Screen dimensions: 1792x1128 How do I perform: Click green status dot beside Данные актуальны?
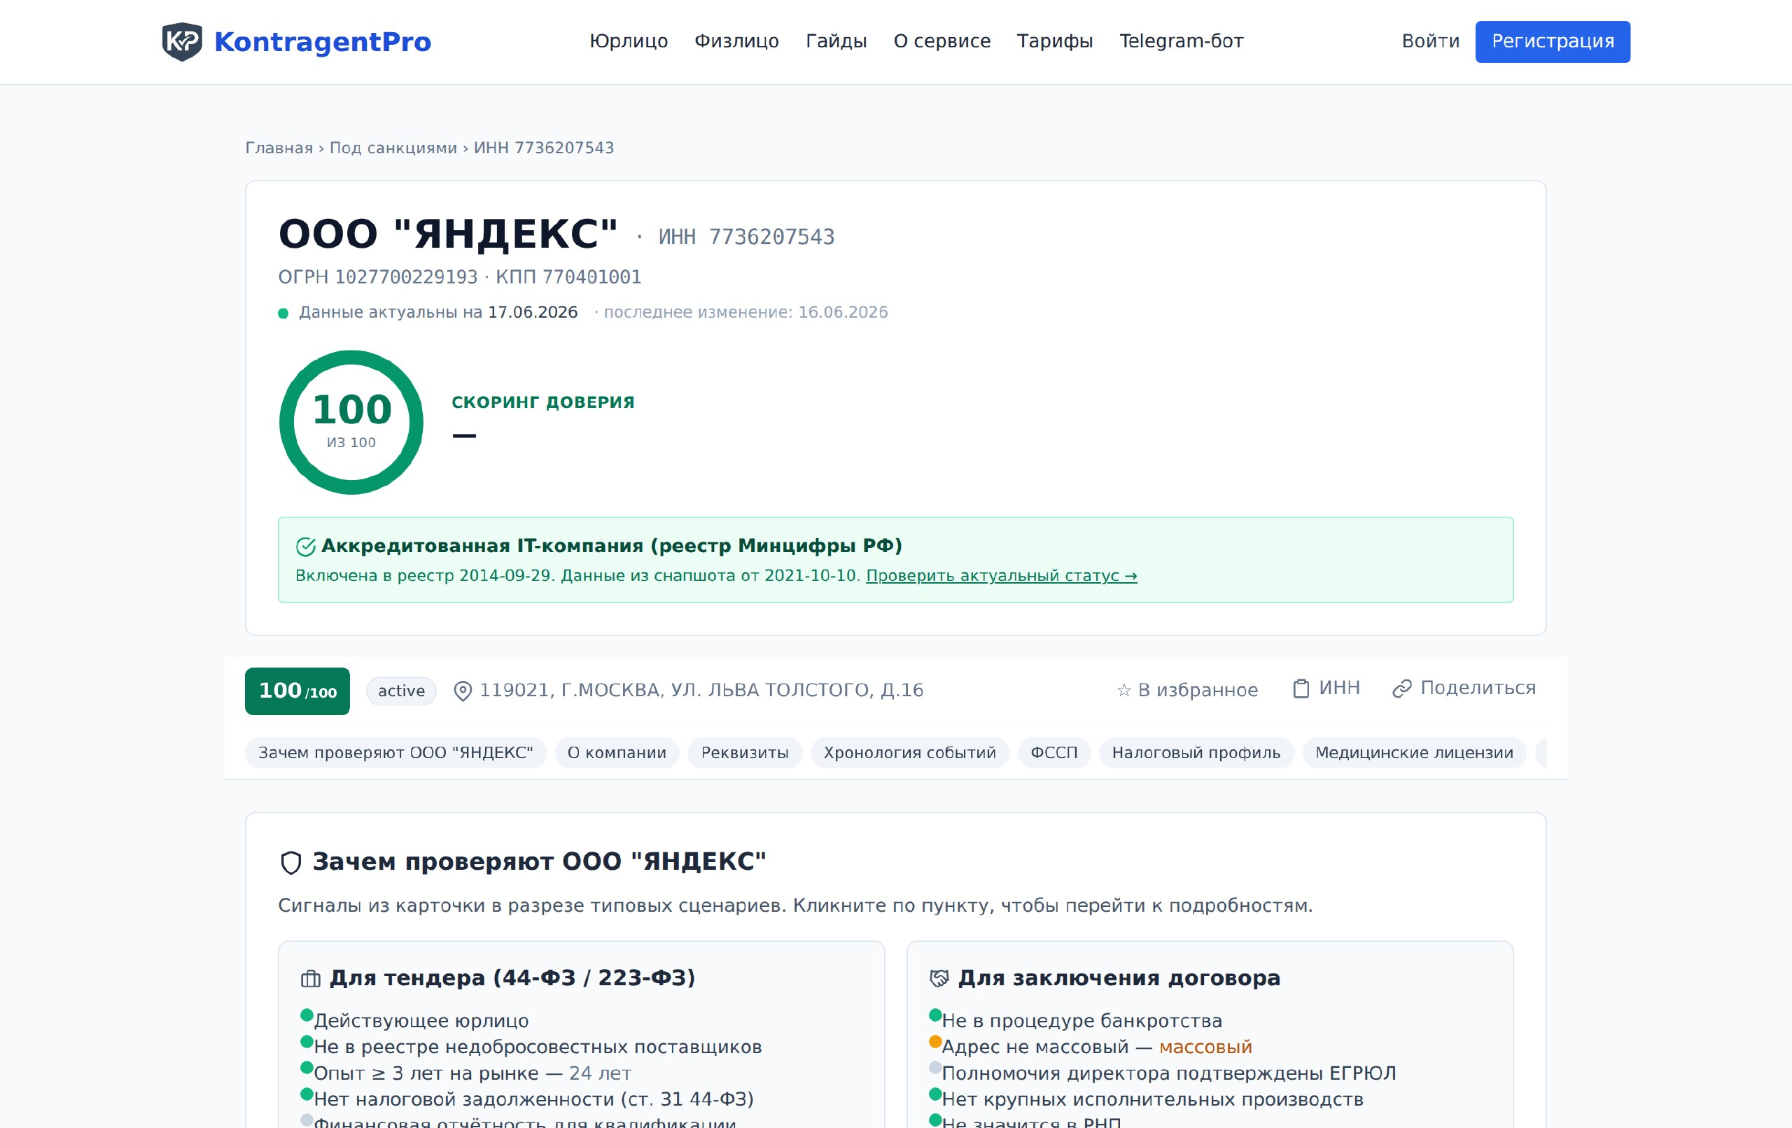tap(283, 313)
